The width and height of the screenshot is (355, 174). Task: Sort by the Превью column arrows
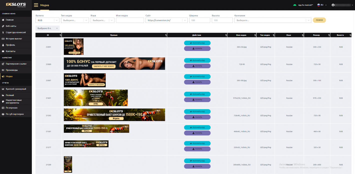pyautogui.click(x=166, y=35)
